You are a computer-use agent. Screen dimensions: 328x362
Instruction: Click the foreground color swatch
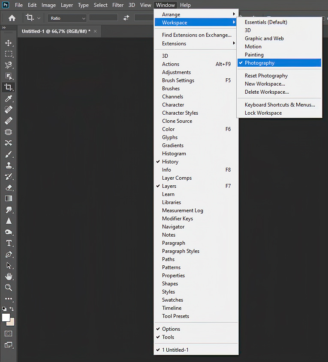pos(6,317)
